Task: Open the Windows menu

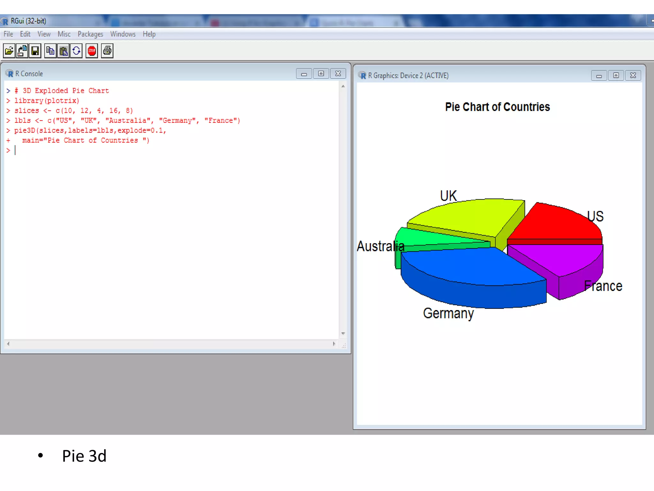Action: tap(123, 34)
